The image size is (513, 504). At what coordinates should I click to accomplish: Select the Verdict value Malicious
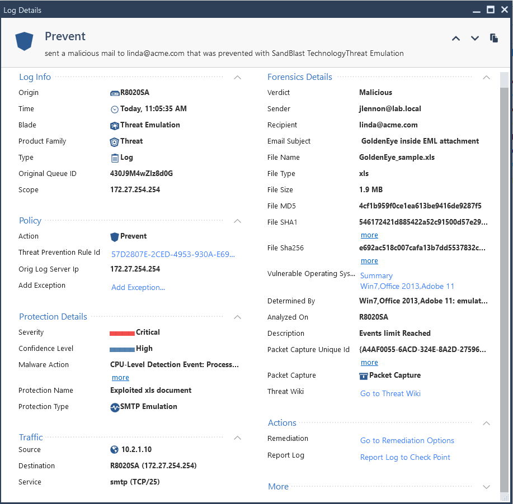pyautogui.click(x=375, y=93)
